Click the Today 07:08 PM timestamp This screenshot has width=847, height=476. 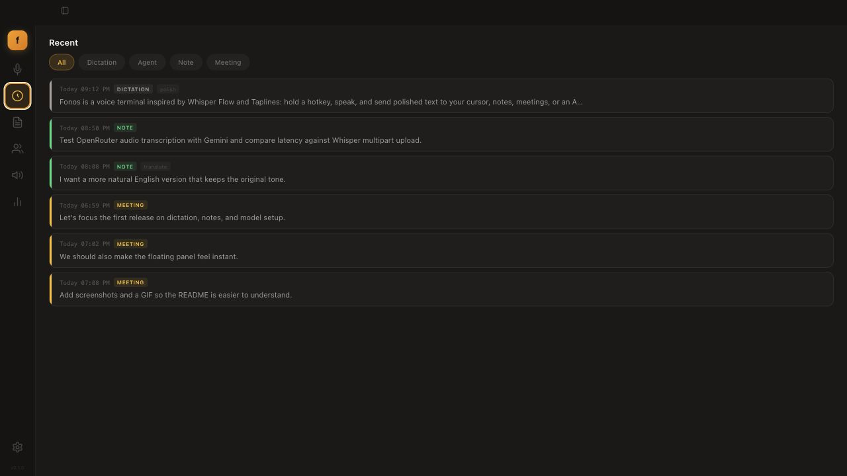[x=85, y=283]
